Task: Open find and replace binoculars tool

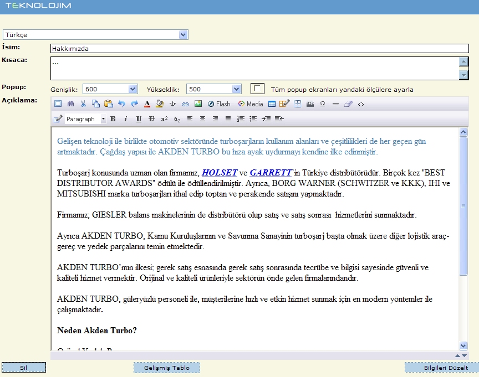Action: tap(70, 104)
